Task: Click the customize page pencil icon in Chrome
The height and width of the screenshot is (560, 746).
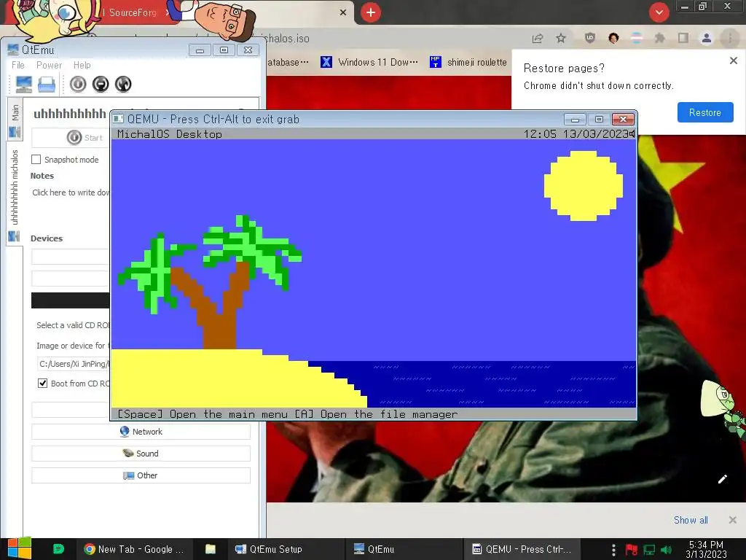Action: pyautogui.click(x=722, y=479)
